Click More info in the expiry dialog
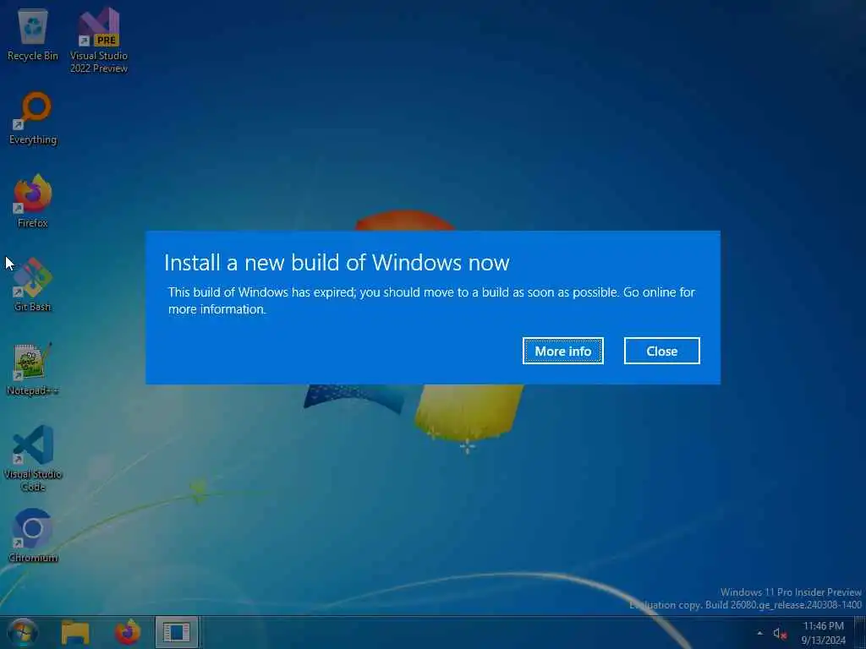Image resolution: width=866 pixels, height=649 pixels. [562, 351]
